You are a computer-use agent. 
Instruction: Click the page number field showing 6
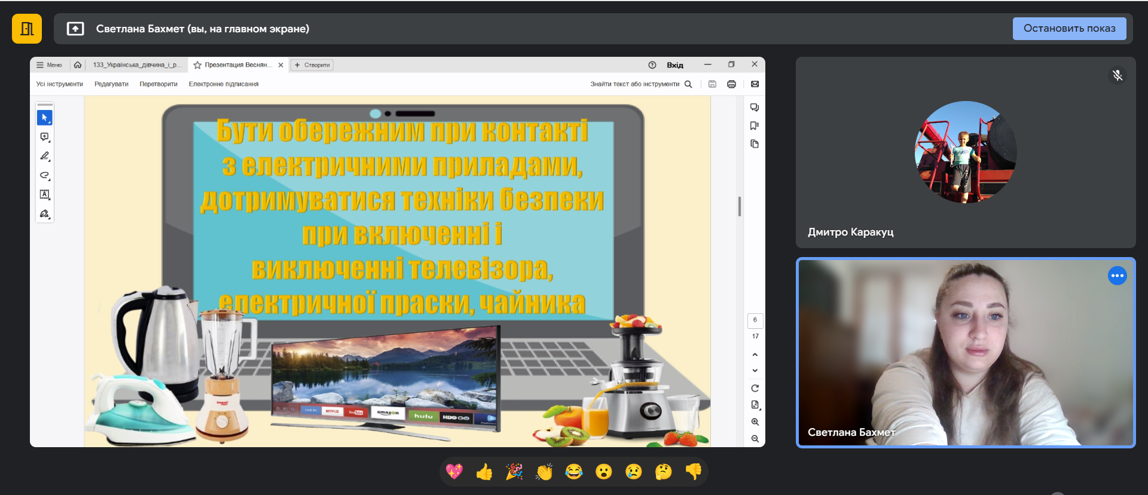(755, 320)
